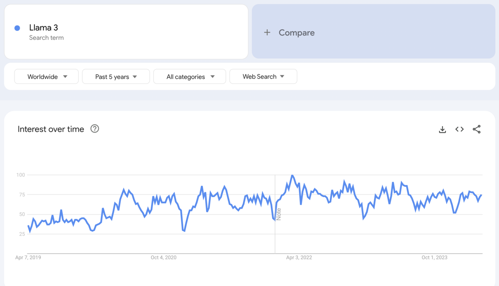Click the Past 5 years arrow
The width and height of the screenshot is (499, 286).
135,77
